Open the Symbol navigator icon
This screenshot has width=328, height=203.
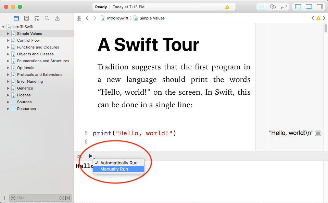pos(27,18)
